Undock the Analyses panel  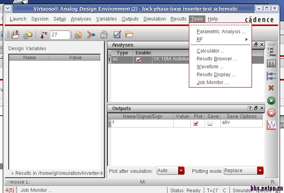(256, 45)
